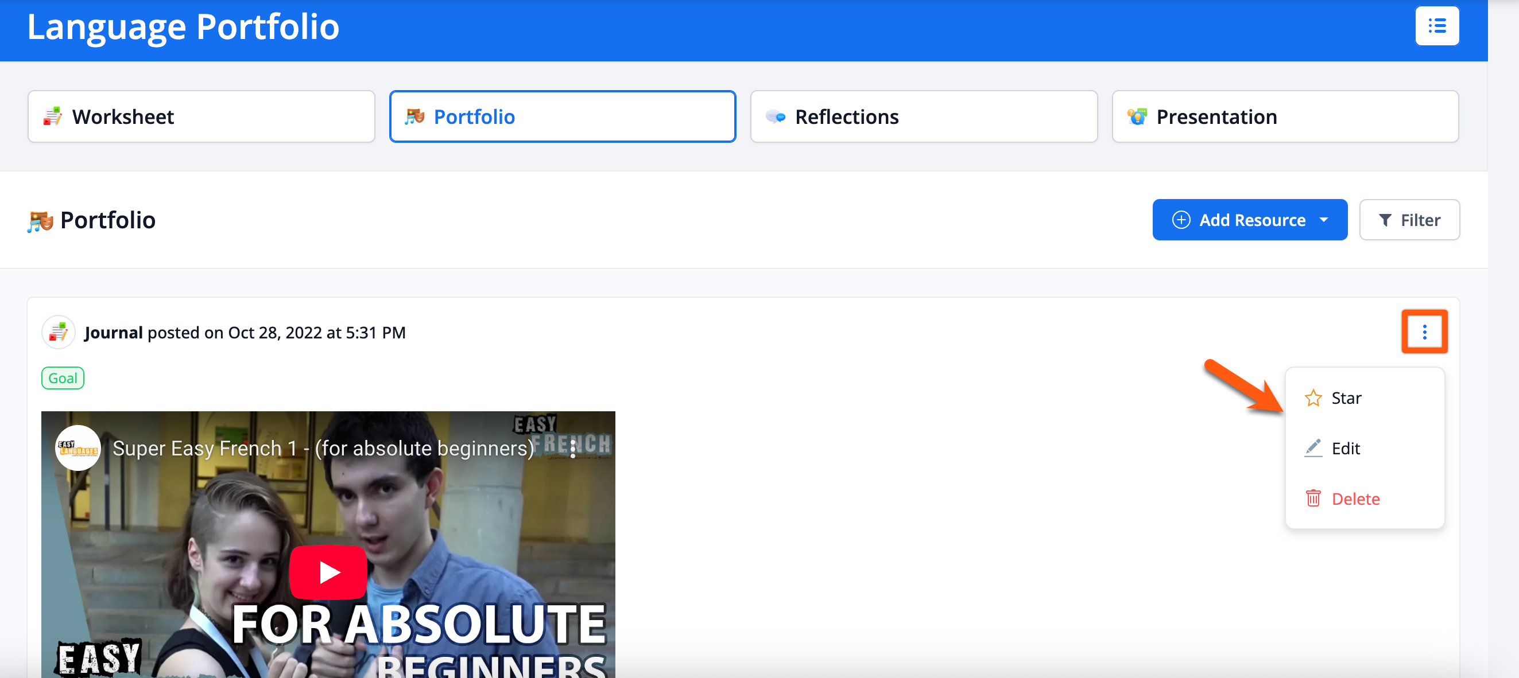Click the Portfolio section heading text
Viewport: 1519px width, 678px height.
[x=108, y=220]
